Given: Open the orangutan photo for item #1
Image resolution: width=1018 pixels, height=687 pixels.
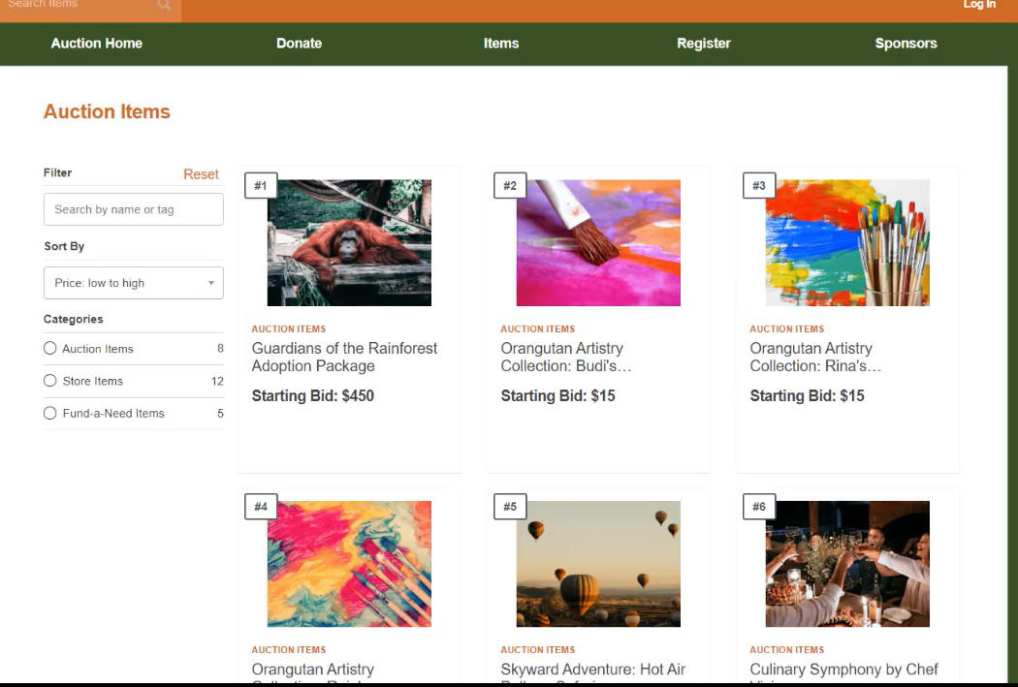Looking at the screenshot, I should [x=349, y=242].
